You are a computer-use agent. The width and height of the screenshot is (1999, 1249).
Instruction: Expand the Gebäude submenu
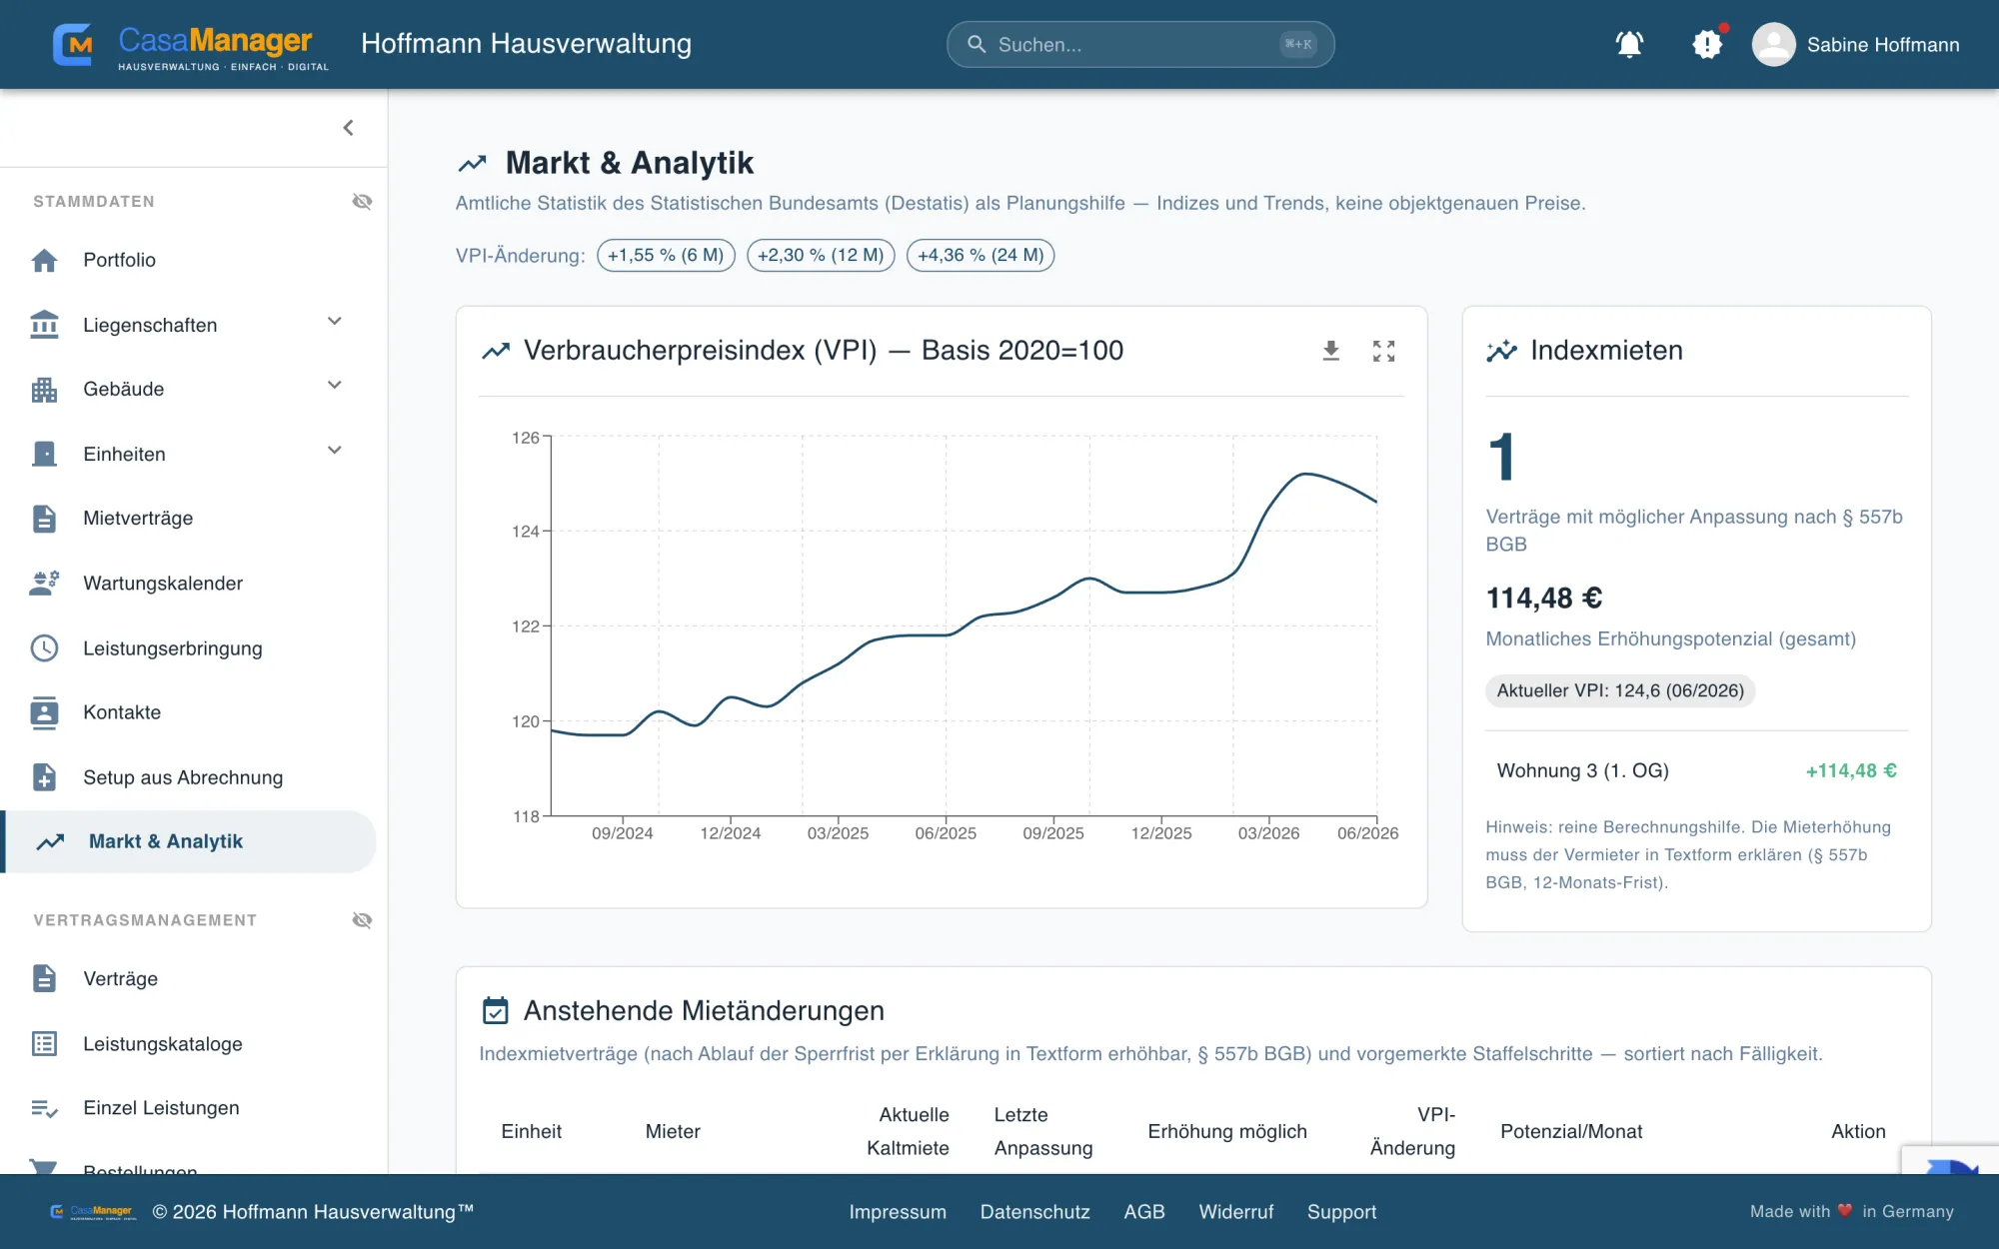click(335, 386)
